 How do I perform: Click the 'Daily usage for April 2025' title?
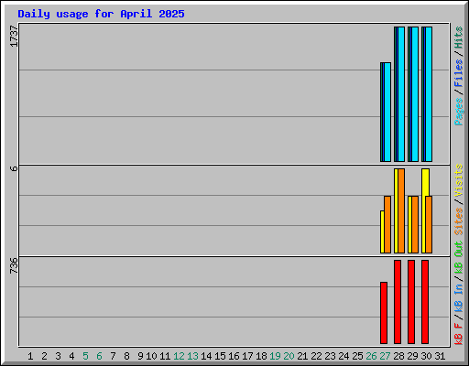pyautogui.click(x=101, y=14)
